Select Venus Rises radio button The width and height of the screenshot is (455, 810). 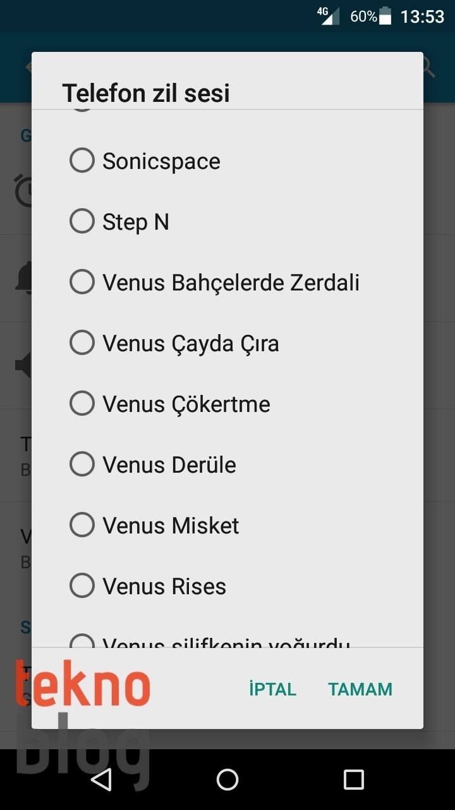(82, 586)
